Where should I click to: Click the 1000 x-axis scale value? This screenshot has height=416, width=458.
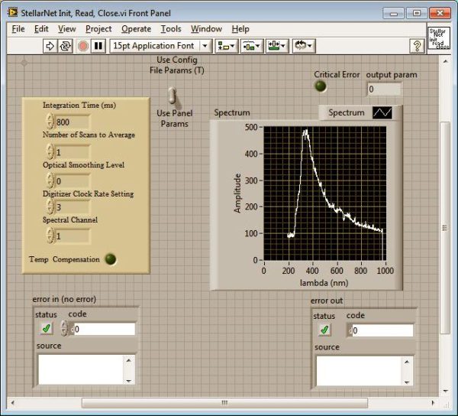tap(385, 271)
